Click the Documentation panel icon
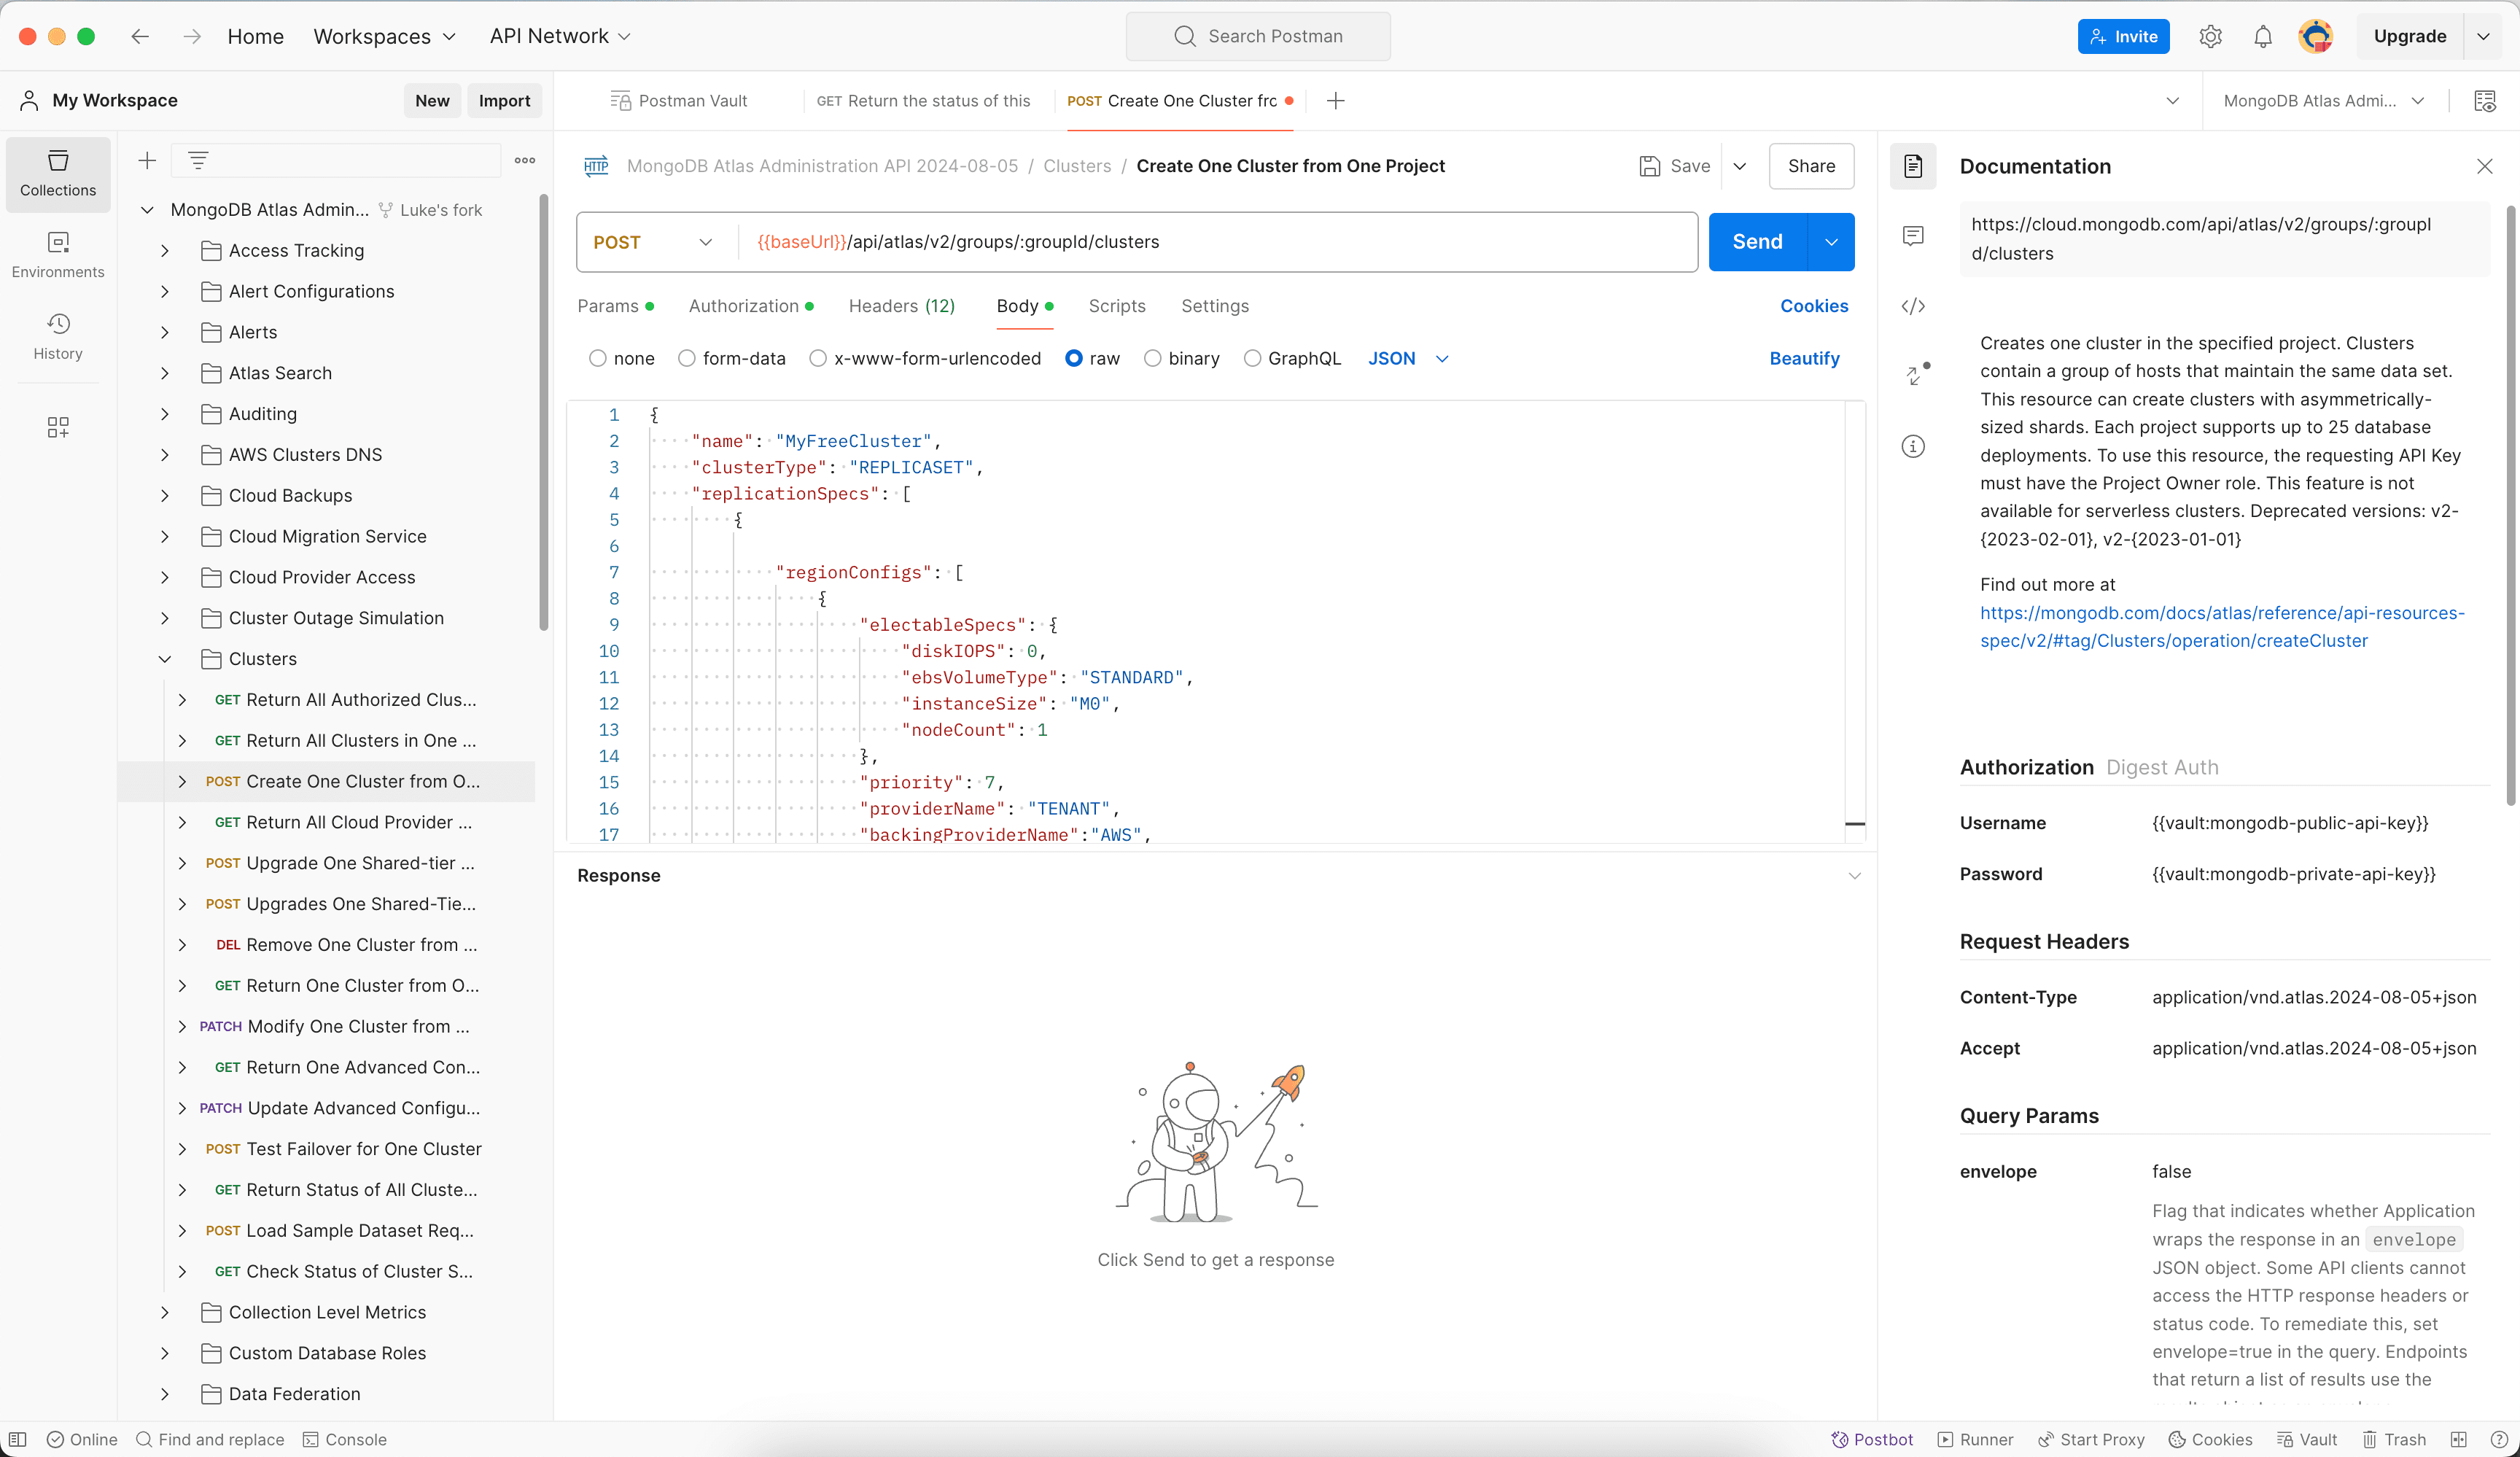2520x1457 pixels. 1915,166
